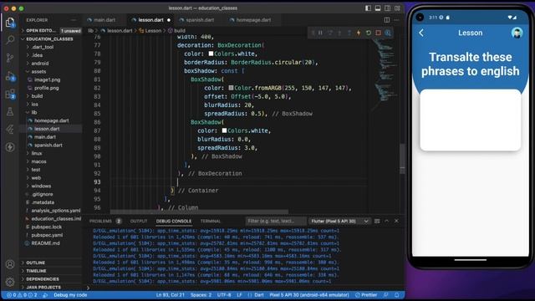Click the Pixel 5 API 30 device selector in the status bar
This screenshot has height=301, width=535.
click(x=309, y=295)
